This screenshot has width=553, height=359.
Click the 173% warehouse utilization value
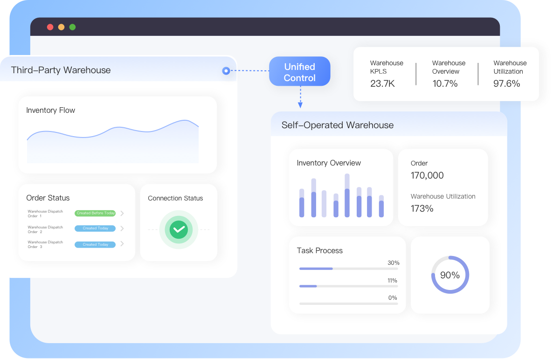422,208
